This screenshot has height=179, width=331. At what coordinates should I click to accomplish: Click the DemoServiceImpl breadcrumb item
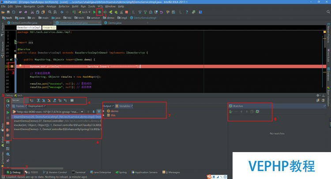coord(143,18)
